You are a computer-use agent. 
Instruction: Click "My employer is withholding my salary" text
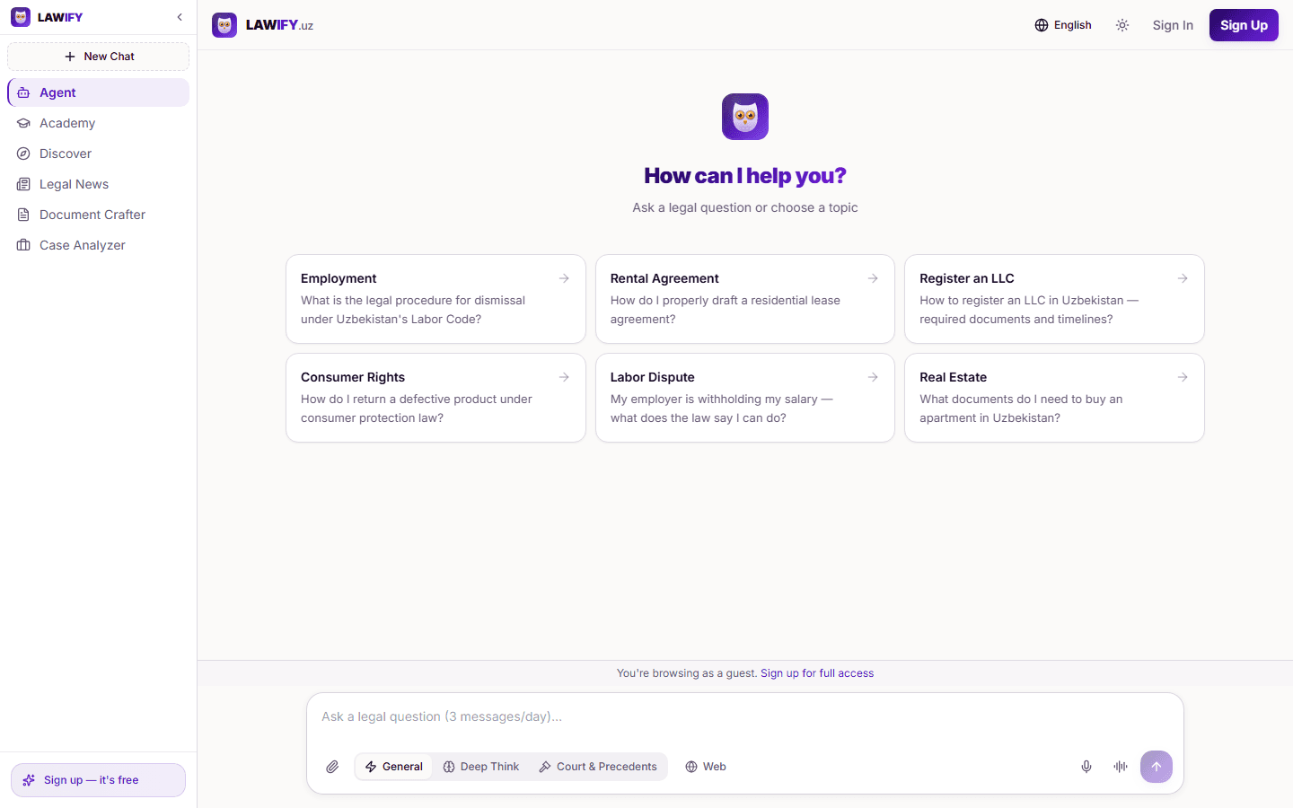tap(714, 400)
